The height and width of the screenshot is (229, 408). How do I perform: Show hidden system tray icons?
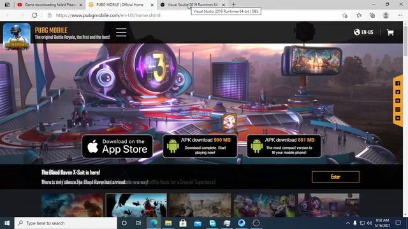click(347, 223)
